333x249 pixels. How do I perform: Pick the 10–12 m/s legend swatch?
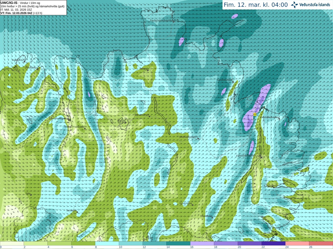click(131, 244)
